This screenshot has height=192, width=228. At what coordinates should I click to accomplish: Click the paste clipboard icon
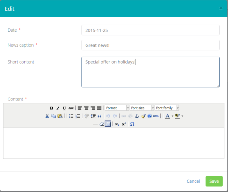click(60, 116)
